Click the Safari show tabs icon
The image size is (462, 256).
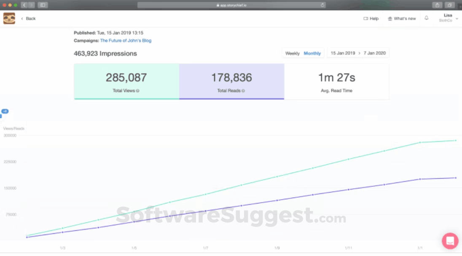tap(449, 5)
